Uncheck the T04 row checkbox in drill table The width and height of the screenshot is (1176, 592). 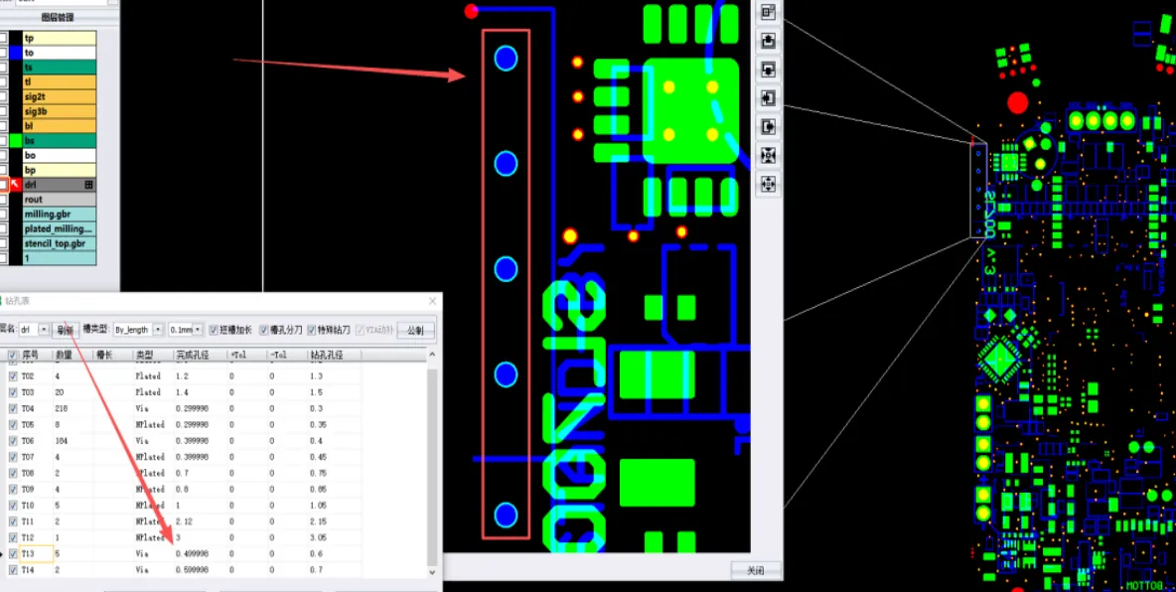[x=13, y=408]
